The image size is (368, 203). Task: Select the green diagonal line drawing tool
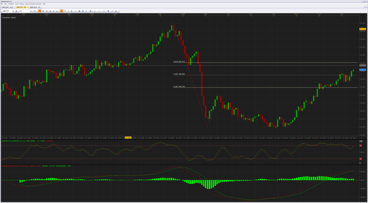click(99, 11)
